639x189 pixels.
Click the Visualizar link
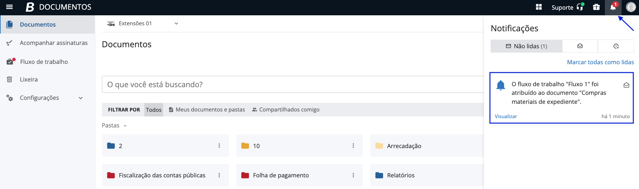506,116
